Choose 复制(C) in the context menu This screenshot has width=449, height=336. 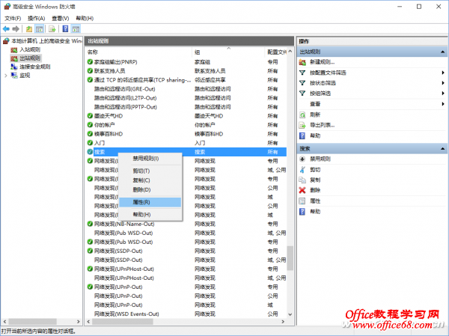coord(150,180)
